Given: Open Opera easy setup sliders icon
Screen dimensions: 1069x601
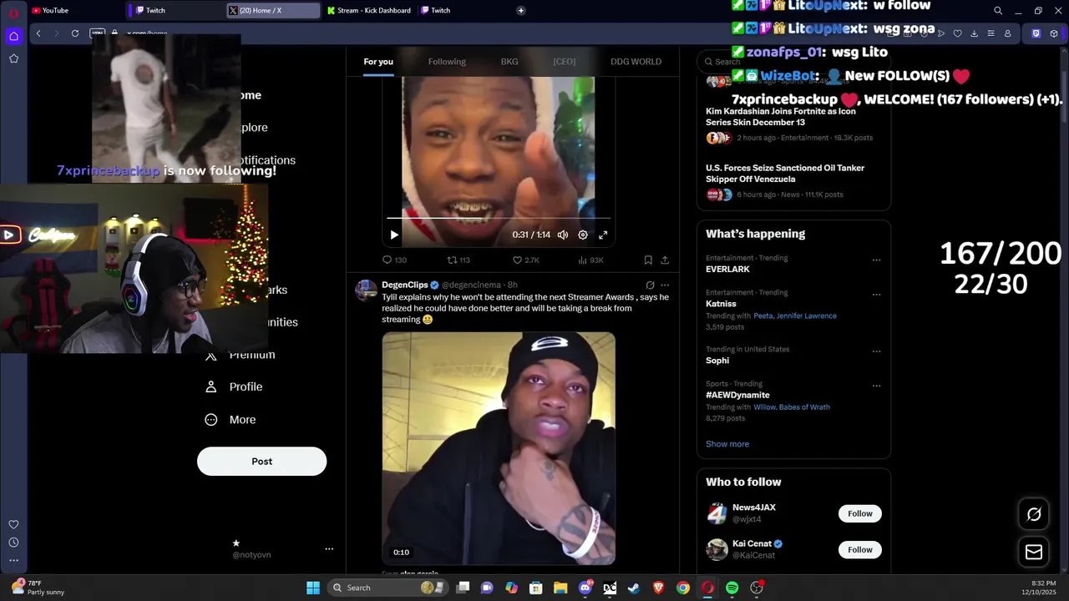Looking at the screenshot, I should click(990, 33).
